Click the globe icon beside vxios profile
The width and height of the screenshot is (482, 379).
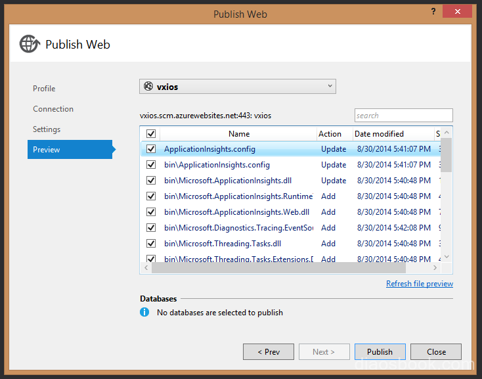(x=148, y=86)
